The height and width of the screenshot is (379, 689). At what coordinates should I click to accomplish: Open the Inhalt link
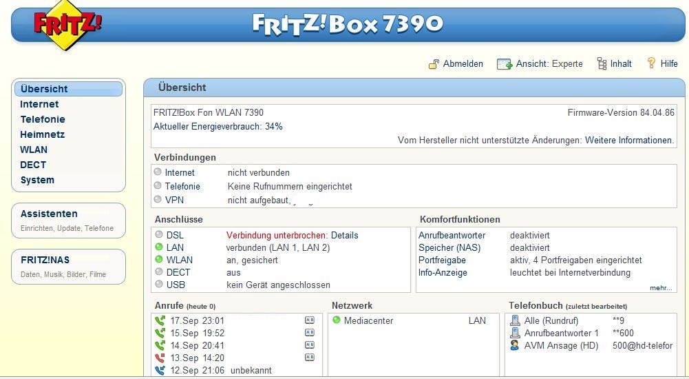tap(621, 64)
